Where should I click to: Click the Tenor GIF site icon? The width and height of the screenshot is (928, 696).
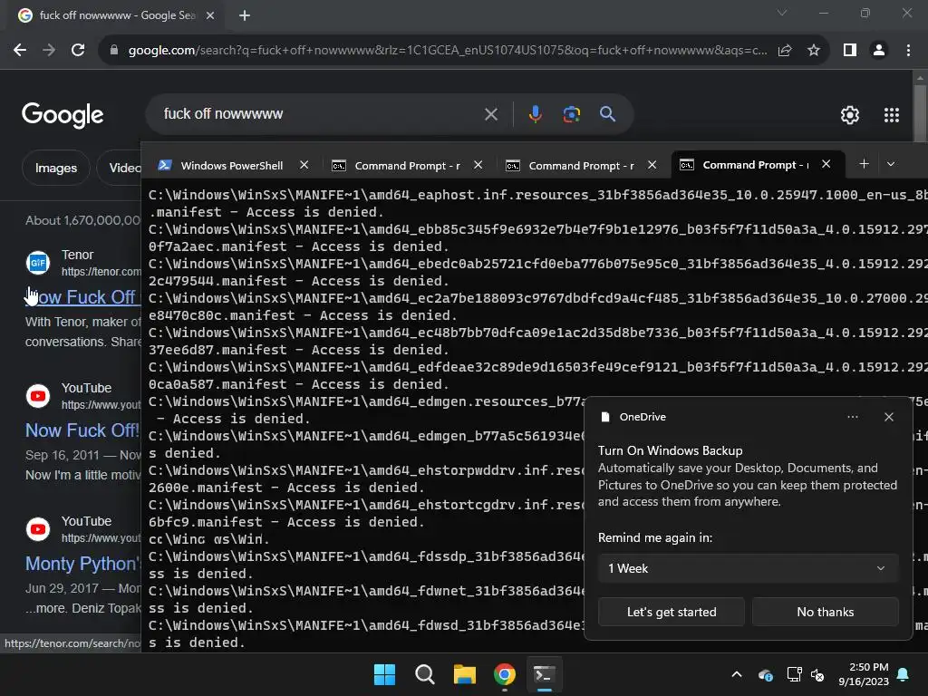(38, 262)
